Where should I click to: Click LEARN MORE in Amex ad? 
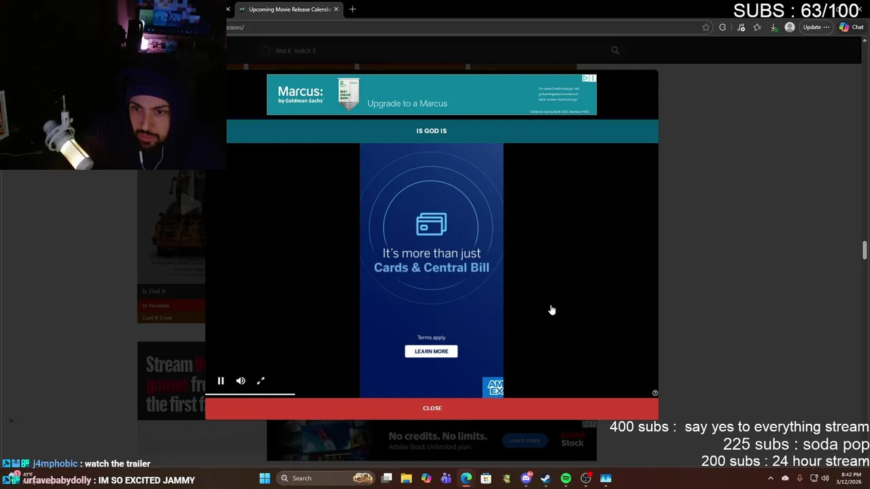(431, 351)
